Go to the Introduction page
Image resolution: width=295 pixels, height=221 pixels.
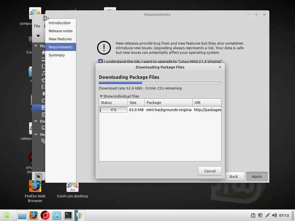60,23
